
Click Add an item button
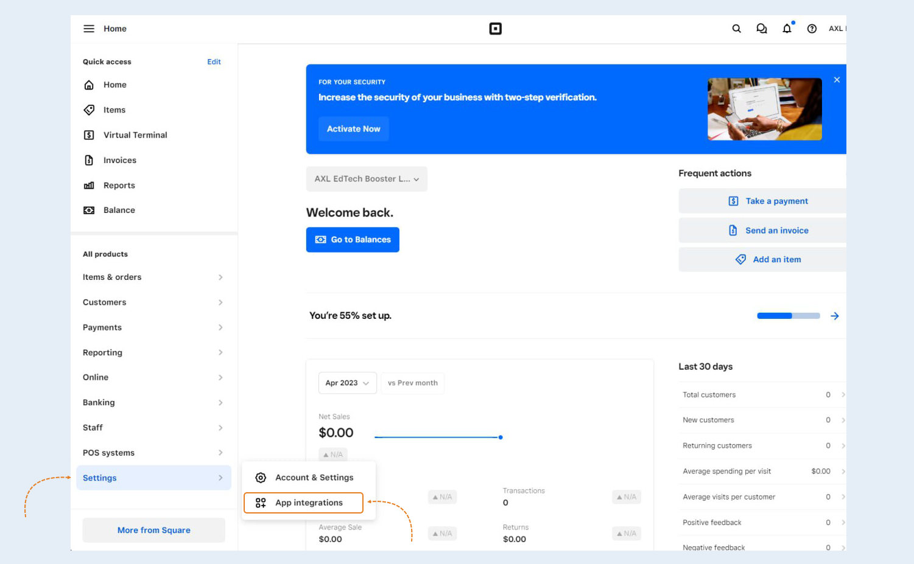click(762, 259)
